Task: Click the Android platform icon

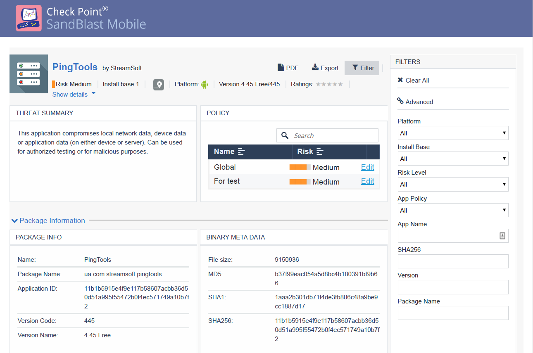Action: coord(204,84)
